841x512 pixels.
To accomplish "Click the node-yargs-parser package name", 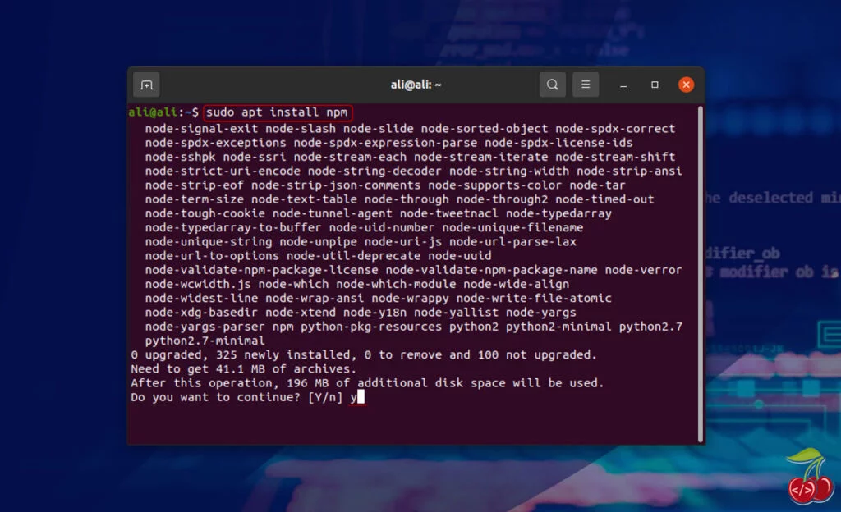I will click(x=205, y=327).
